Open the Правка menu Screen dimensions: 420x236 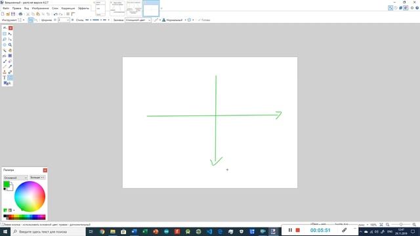pos(16,9)
